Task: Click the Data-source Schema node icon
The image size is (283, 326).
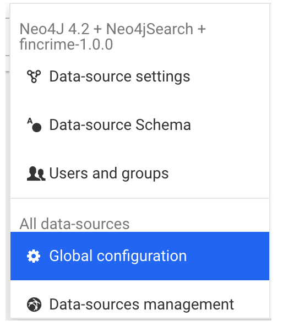Action: [x=34, y=125]
